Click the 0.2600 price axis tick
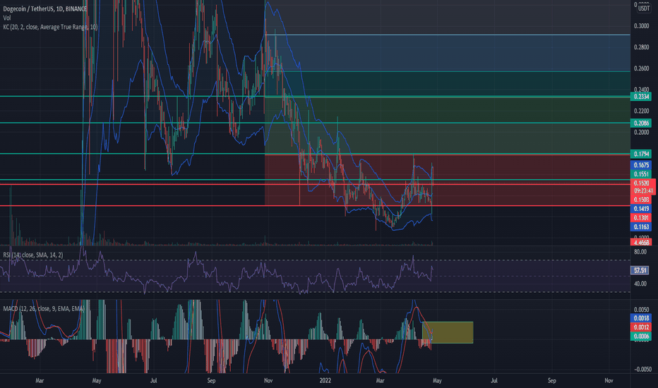This screenshot has width=658, height=388. pos(641,68)
